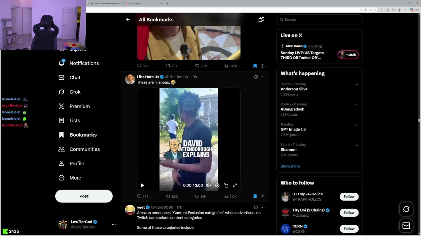This screenshot has height=236, width=421.
Task: Open Lists in the sidebar
Action: tap(69, 121)
